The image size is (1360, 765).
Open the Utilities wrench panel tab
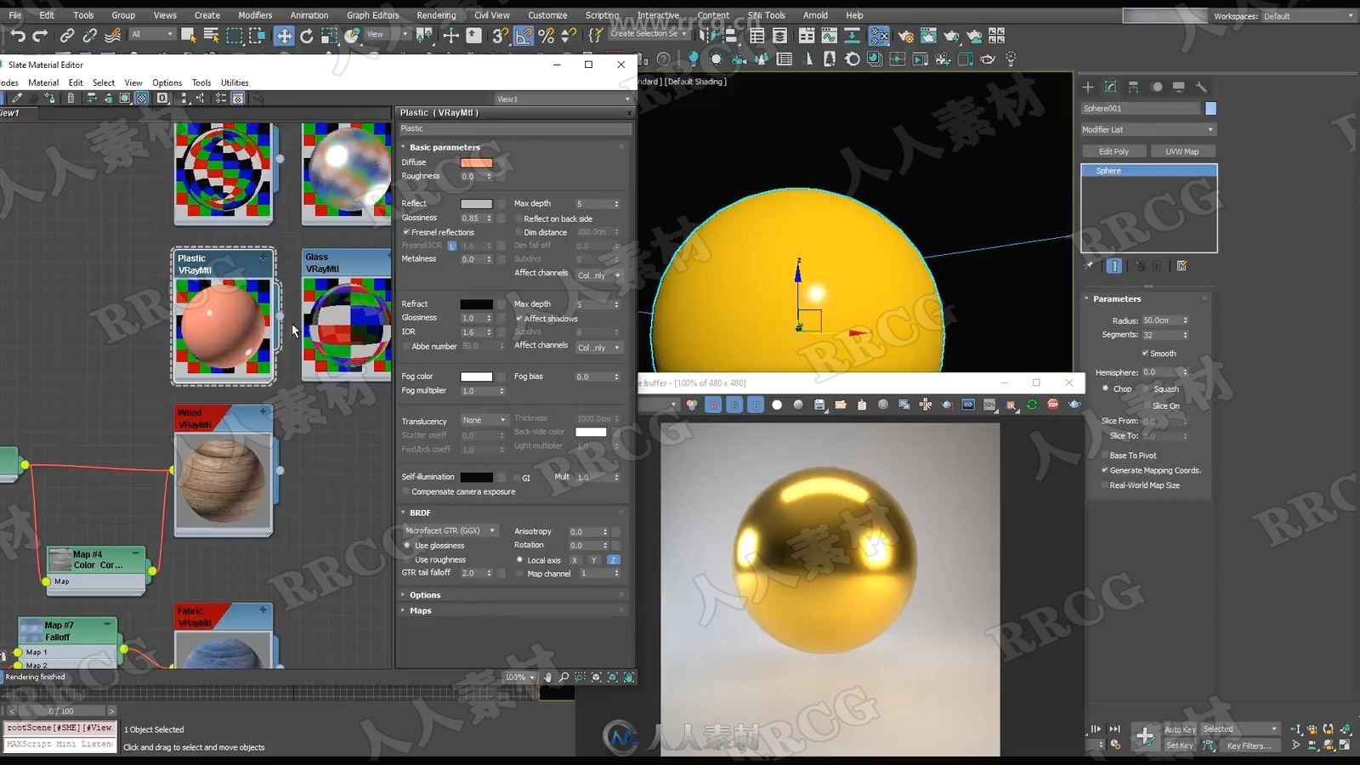(x=1201, y=87)
